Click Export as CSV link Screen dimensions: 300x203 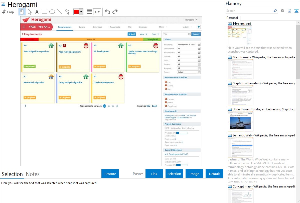click(x=148, y=106)
